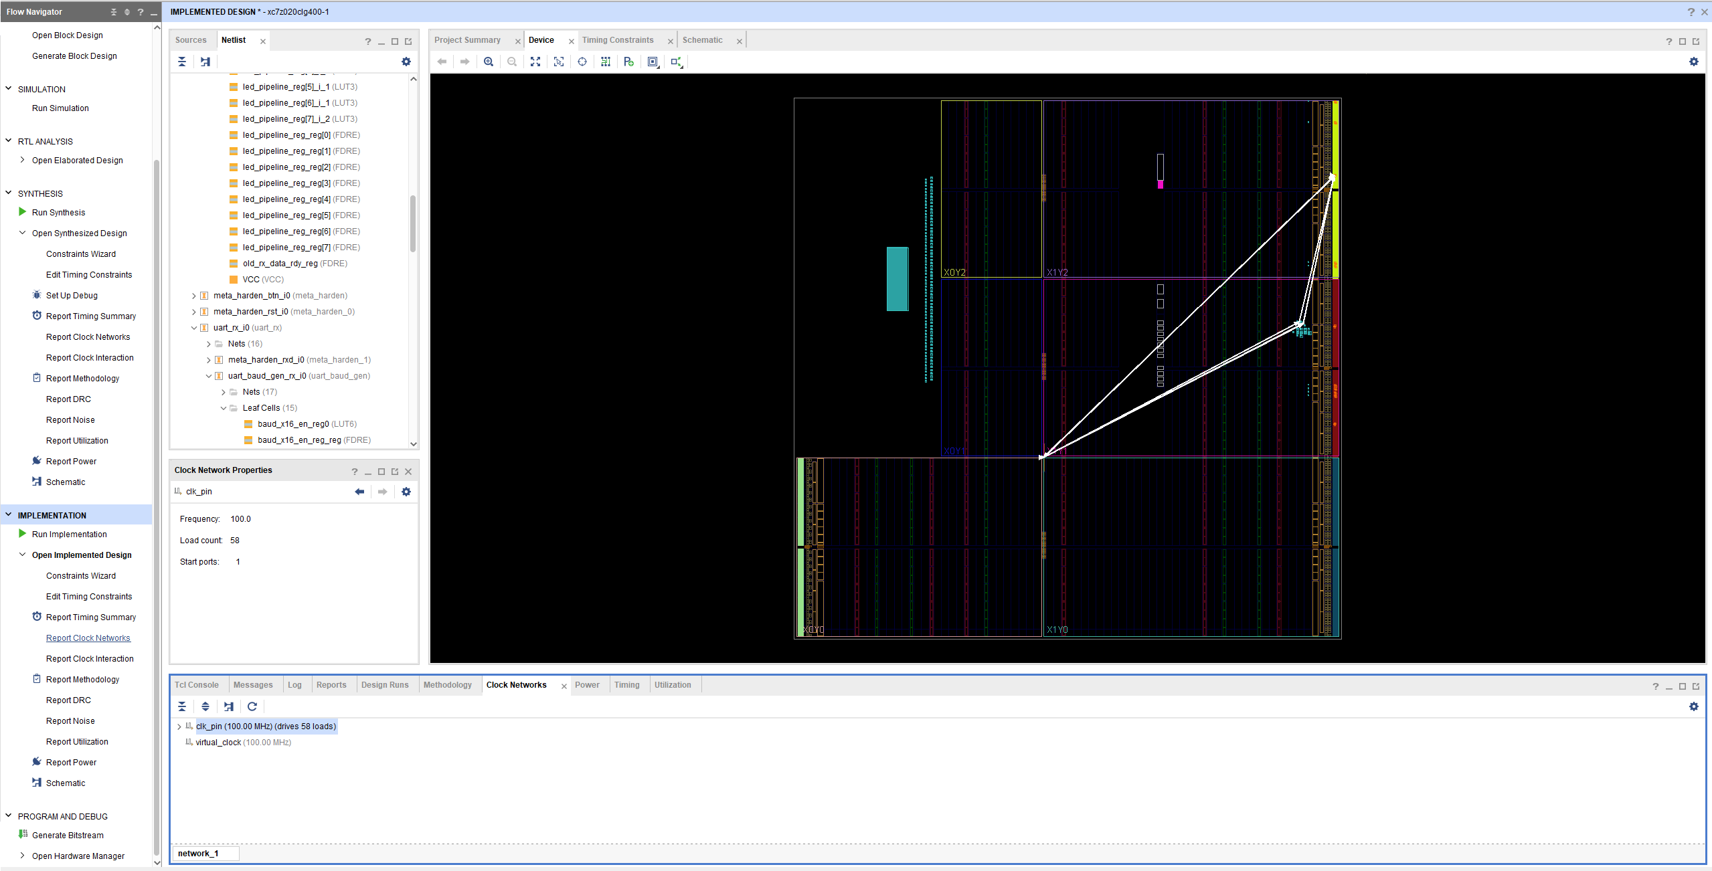Click the Fit Selection icon

click(559, 62)
